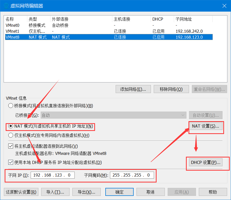This screenshot has height=200, width=231.
Task: Click the 子网 IP input field
Action: point(53,175)
